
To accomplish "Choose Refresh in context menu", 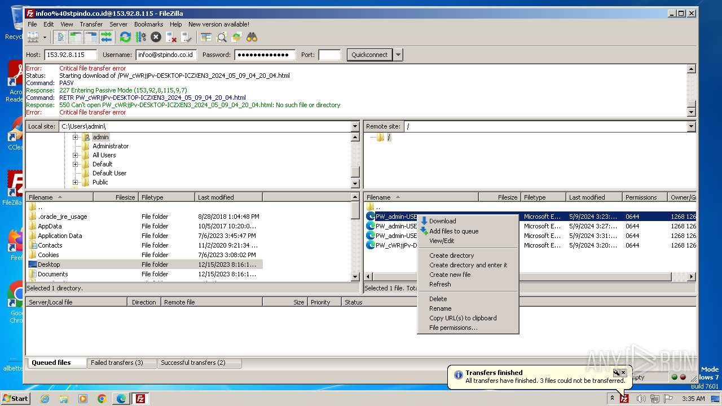I will pos(468,284).
